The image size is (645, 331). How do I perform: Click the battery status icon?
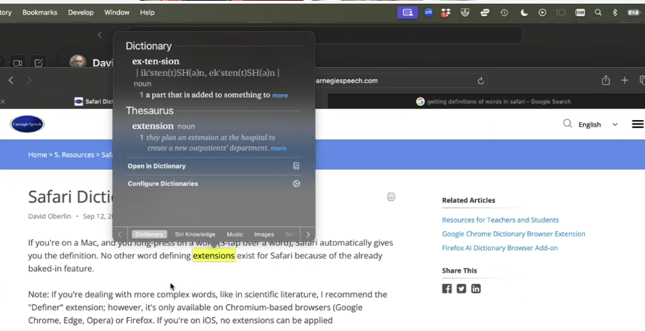[633, 13]
